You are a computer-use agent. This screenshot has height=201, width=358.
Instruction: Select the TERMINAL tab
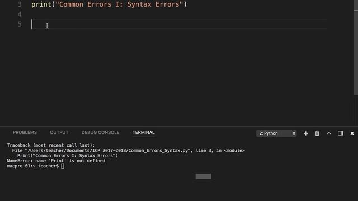point(144,132)
